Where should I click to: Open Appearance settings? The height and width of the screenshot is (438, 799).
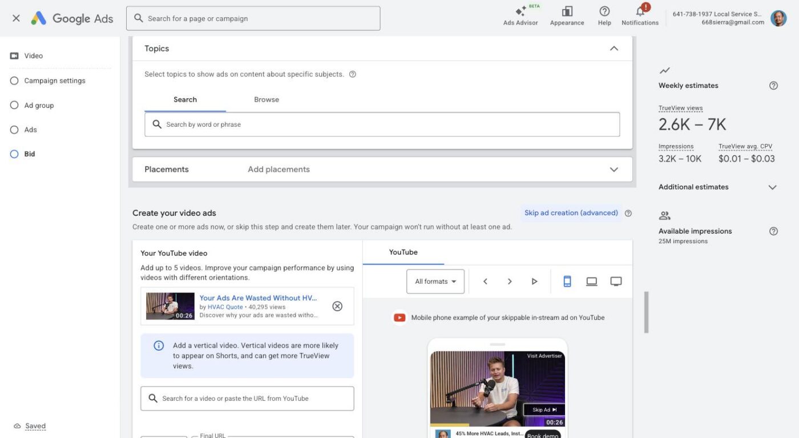(x=566, y=14)
